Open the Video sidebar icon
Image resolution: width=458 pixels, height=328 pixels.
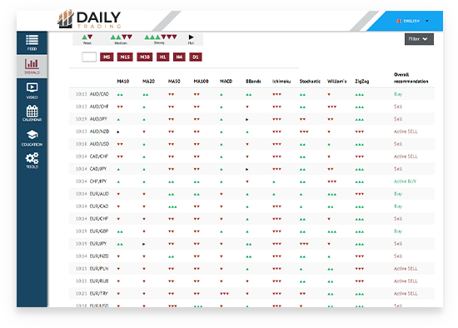click(x=32, y=91)
